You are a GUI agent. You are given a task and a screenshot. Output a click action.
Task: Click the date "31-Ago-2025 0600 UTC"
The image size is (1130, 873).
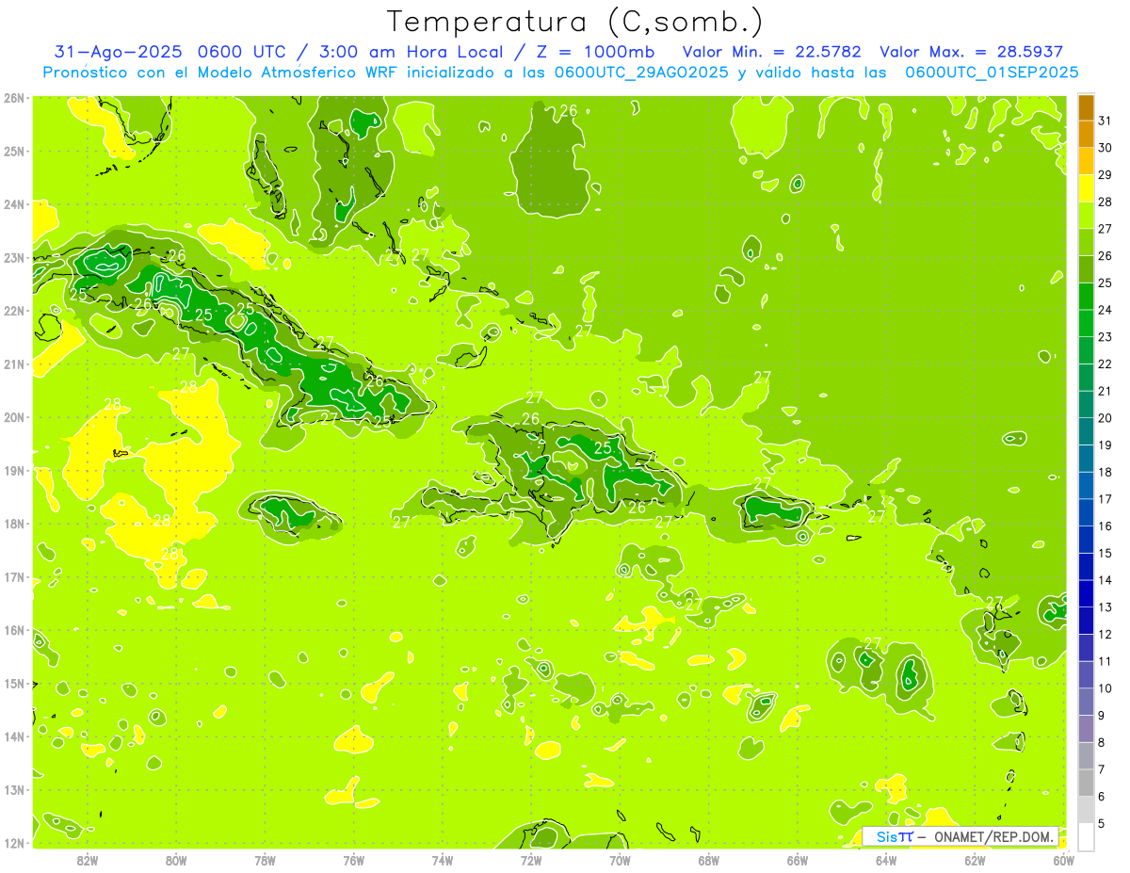tap(172, 52)
